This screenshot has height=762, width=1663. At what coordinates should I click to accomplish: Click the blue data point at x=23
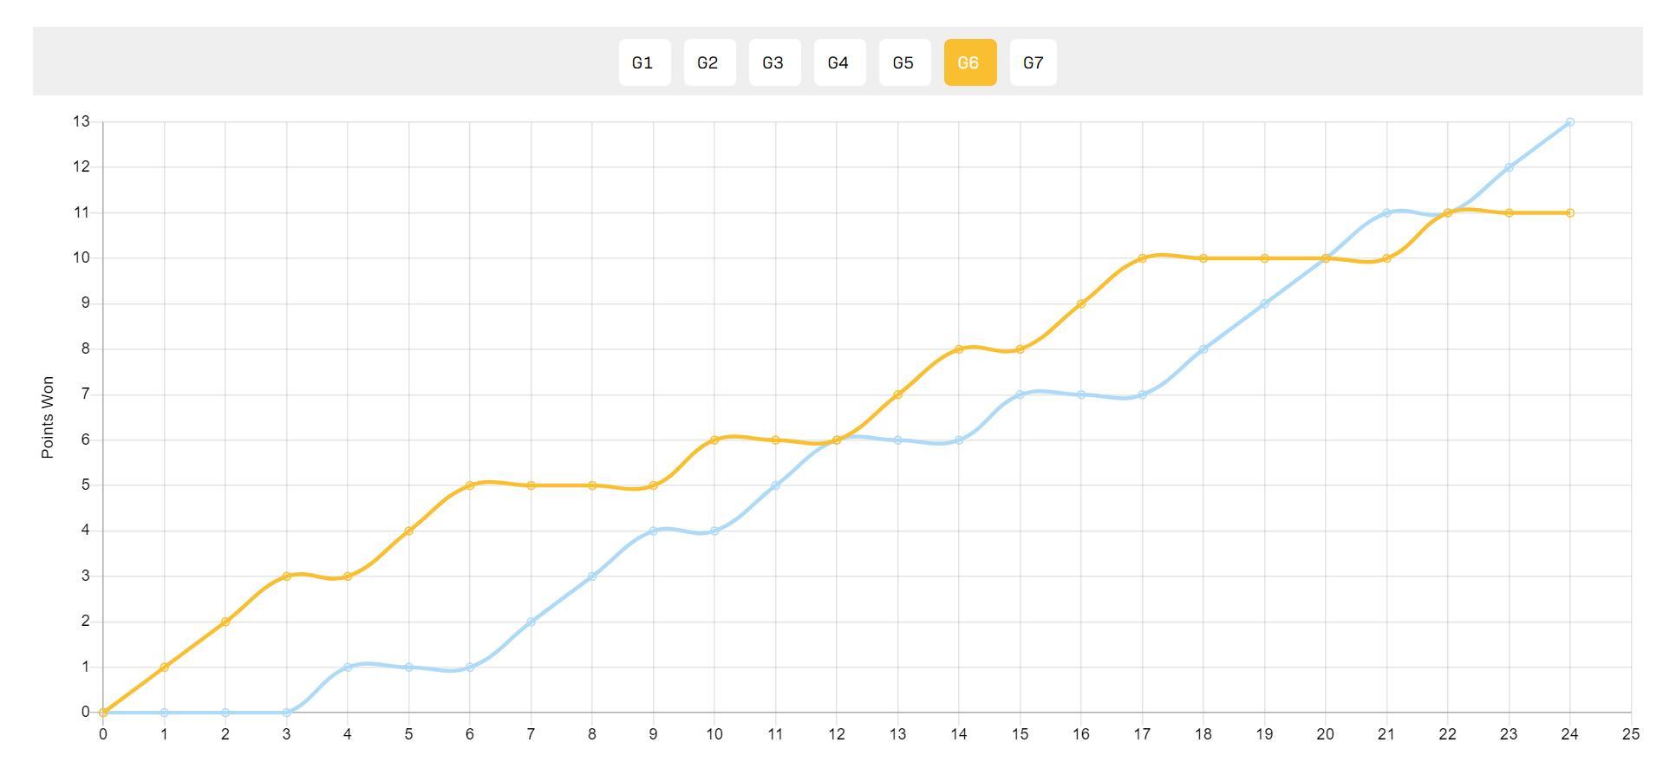(1509, 167)
